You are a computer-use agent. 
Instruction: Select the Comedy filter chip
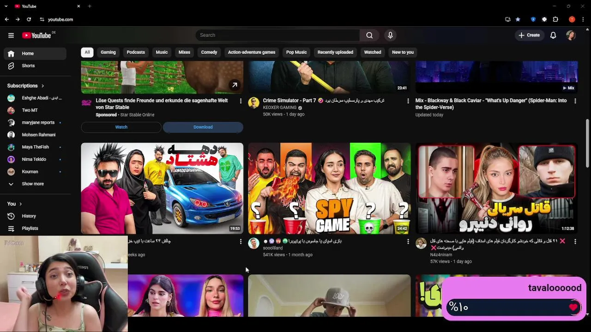[209, 52]
